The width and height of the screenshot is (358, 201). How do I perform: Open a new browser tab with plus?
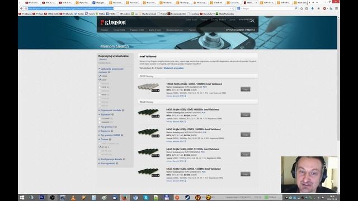coord(313,2)
